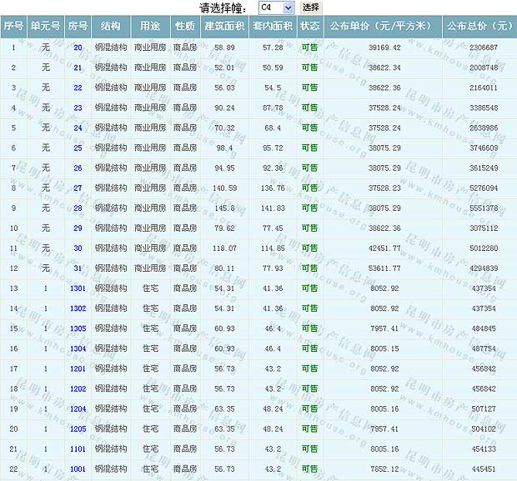The image size is (517, 481).
Task: Open room number 22 link
Action: pos(78,88)
